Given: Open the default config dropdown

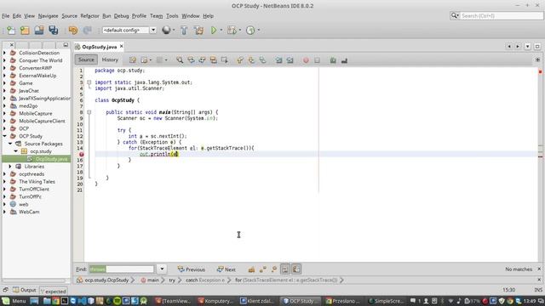Looking at the screenshot, I should 153,31.
